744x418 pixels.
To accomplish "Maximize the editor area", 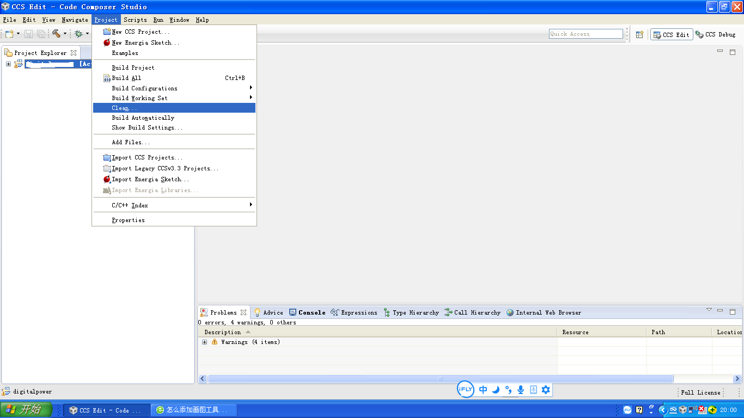I will pos(733,52).
